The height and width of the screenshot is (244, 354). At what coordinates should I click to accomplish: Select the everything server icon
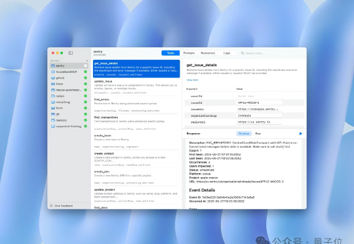pyautogui.click(x=53, y=102)
